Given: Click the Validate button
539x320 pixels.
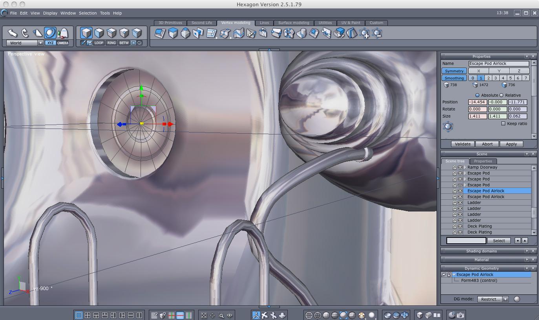Looking at the screenshot, I should [462, 144].
